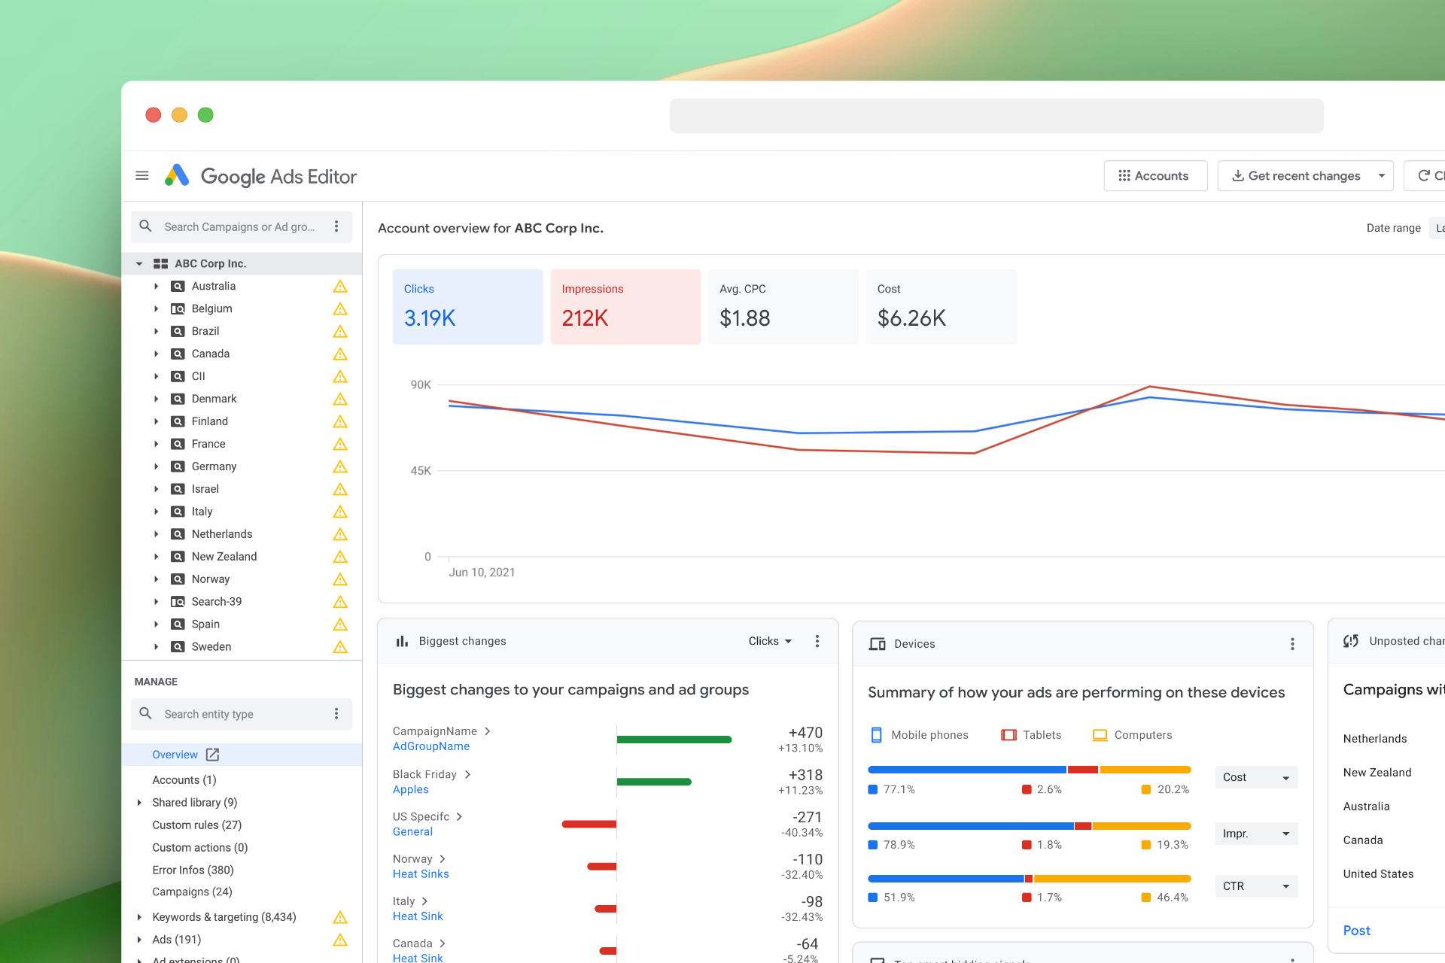Open the hamburger menu icon
This screenshot has width=1445, height=963.
coord(141,176)
